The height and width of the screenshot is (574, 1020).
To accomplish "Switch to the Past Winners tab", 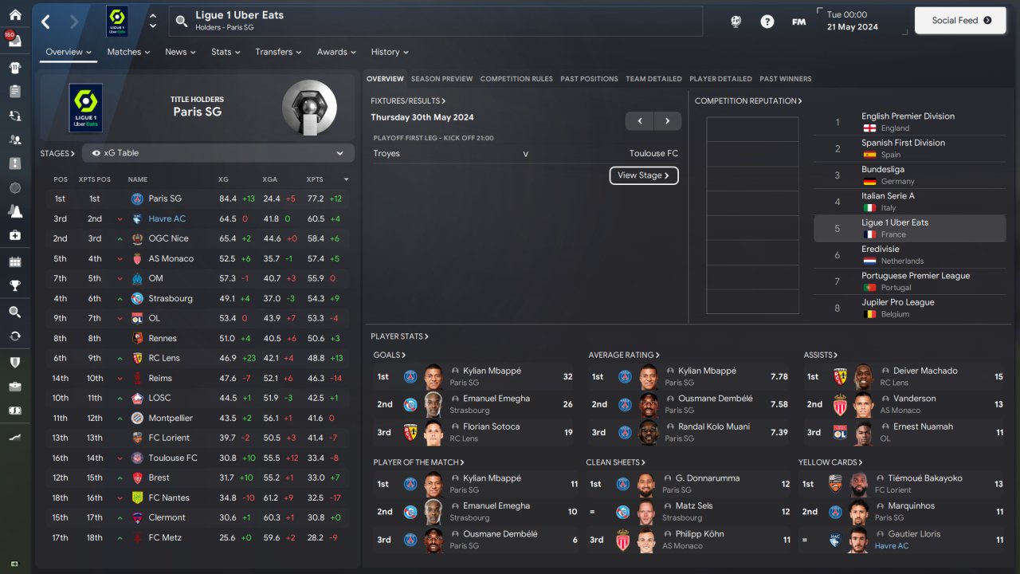I will pyautogui.click(x=786, y=79).
